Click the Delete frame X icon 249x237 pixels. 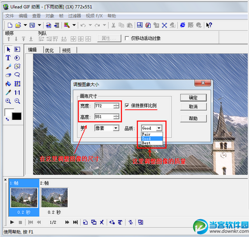102,222
